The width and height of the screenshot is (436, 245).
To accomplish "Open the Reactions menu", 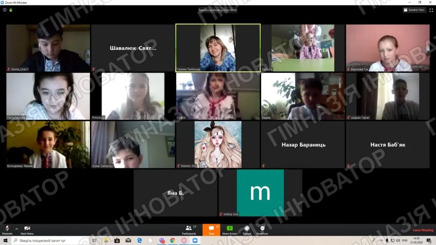I will pyautogui.click(x=262, y=230).
